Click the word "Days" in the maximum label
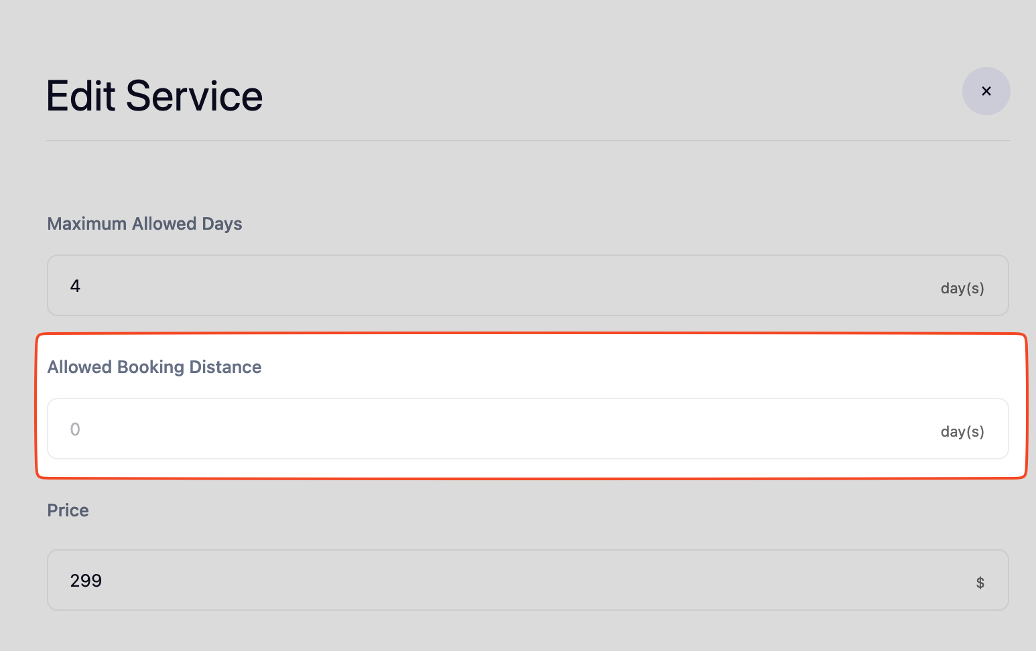This screenshot has height=651, width=1036. tap(222, 224)
